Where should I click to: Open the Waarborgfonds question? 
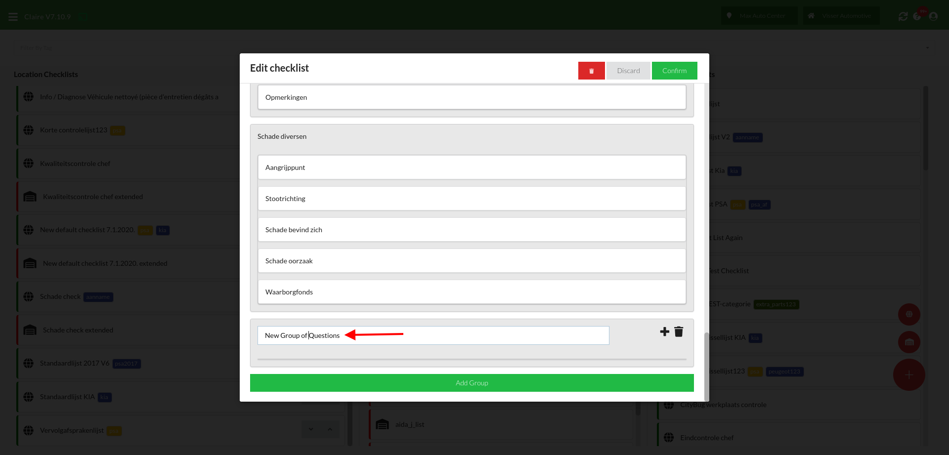(x=472, y=292)
